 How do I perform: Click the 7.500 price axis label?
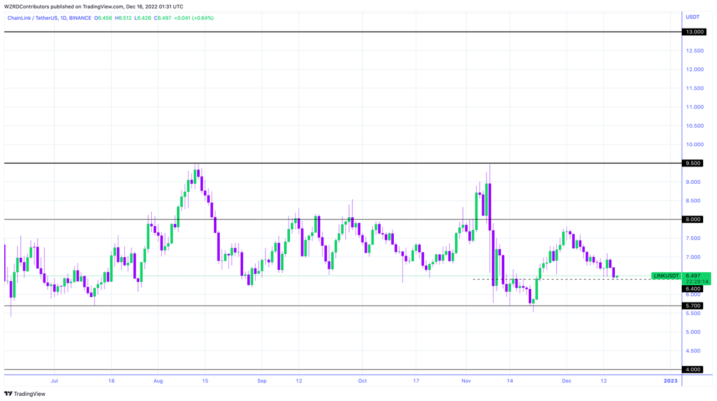point(693,238)
